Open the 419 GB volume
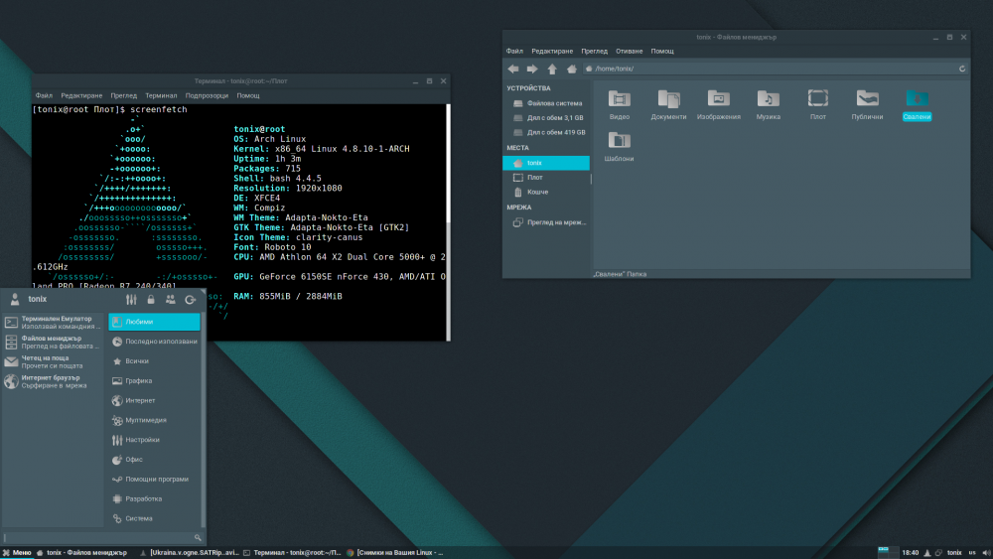This screenshot has height=559, width=993. (x=546, y=132)
